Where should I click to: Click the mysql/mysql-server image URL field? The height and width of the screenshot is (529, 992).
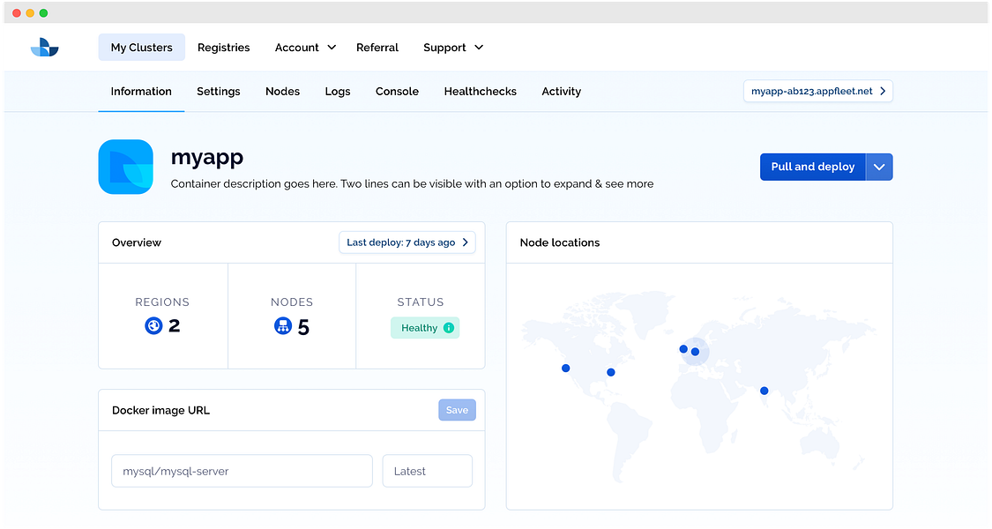242,471
